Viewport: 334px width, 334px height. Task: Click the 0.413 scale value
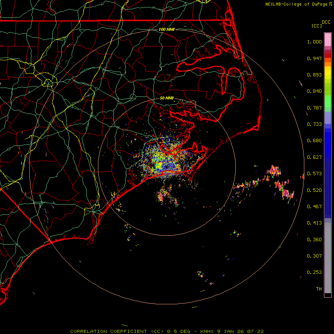coord(314,223)
